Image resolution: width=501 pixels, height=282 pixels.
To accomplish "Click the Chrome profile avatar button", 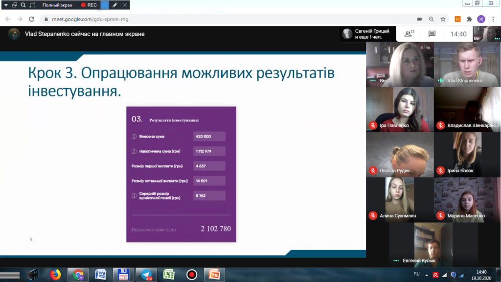I will point(481,19).
